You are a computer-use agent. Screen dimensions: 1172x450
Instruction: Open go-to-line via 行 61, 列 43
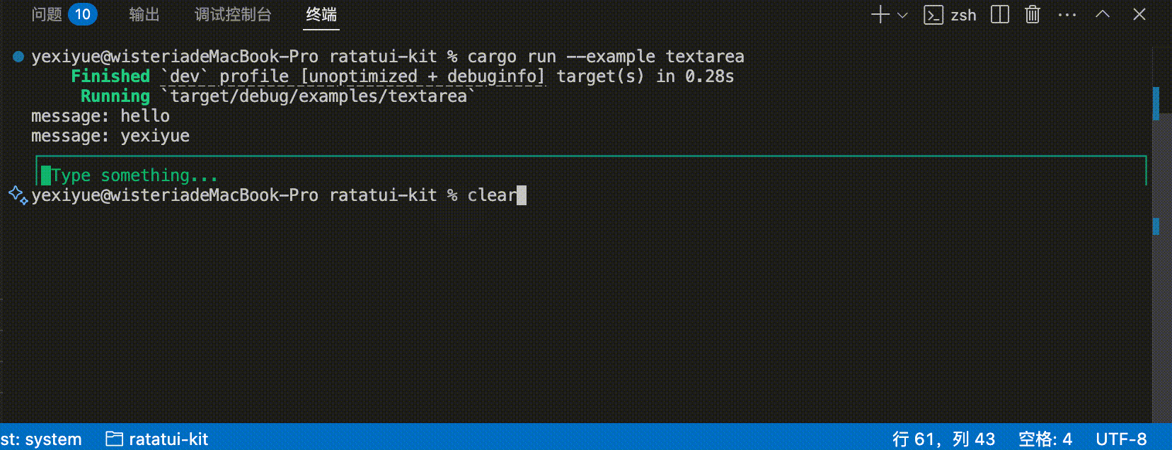pyautogui.click(x=943, y=439)
